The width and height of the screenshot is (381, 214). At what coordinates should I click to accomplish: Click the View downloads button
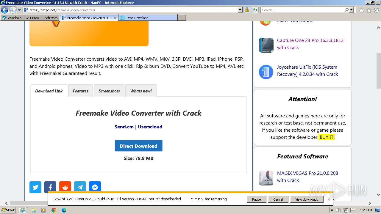pyautogui.click(x=307, y=199)
